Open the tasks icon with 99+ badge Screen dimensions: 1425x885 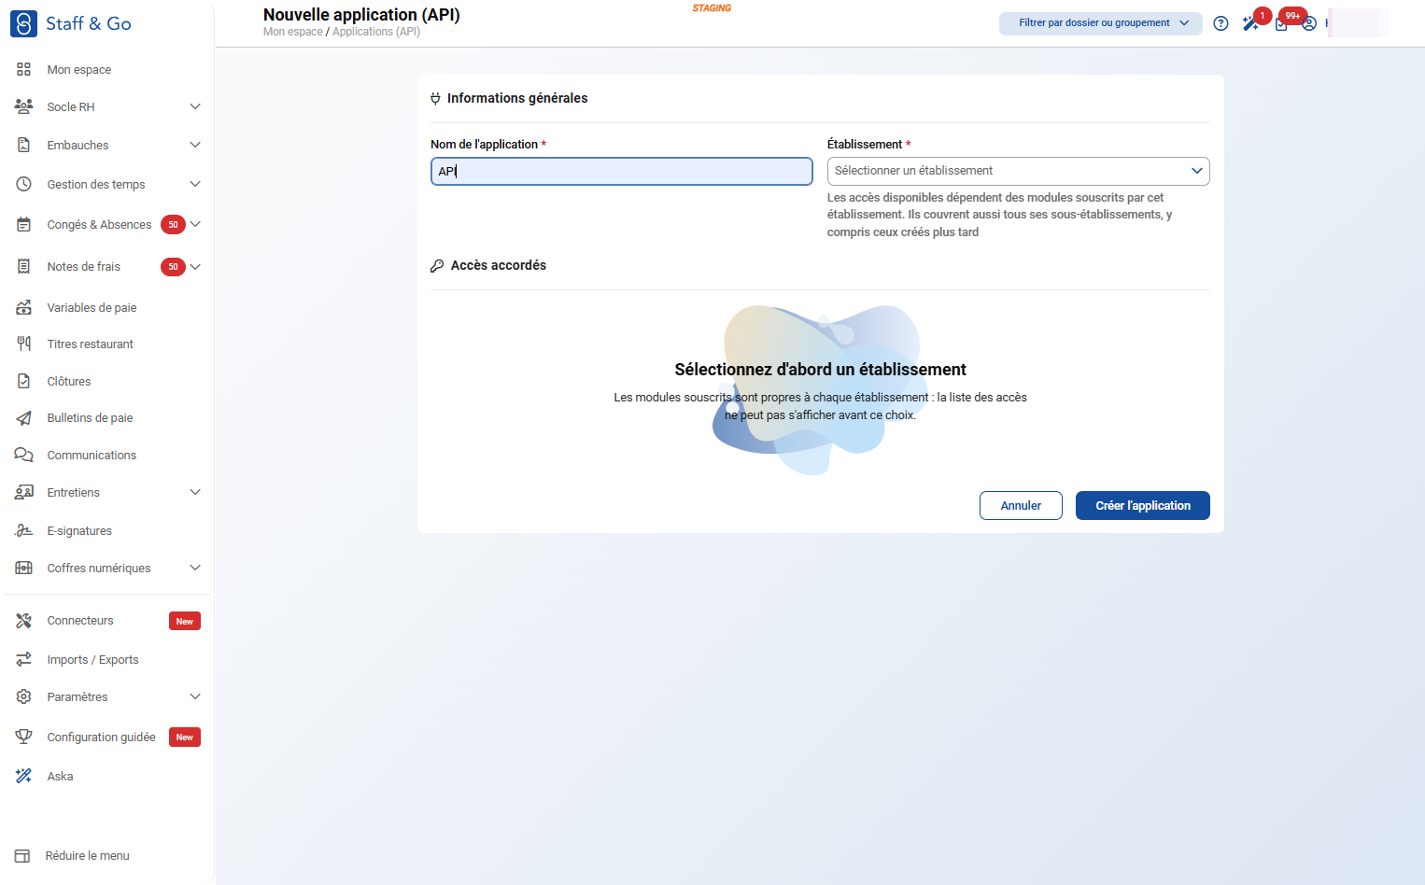pyautogui.click(x=1281, y=23)
